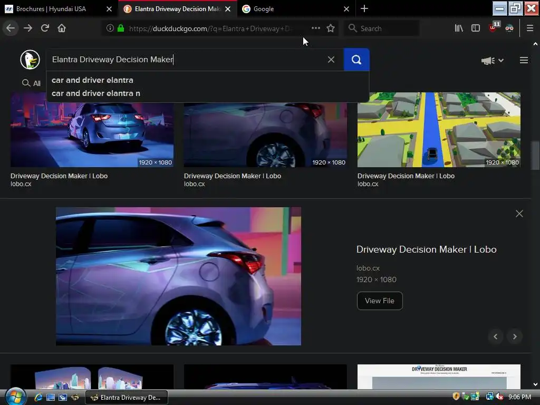Clear the DuckDuckGo search box
The image size is (540, 405).
[x=331, y=60]
